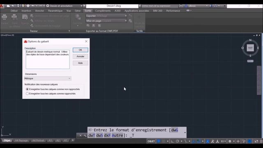Screen dimensions: 263x148
Task: Click the search keyword input field
Action: coord(160,6)
